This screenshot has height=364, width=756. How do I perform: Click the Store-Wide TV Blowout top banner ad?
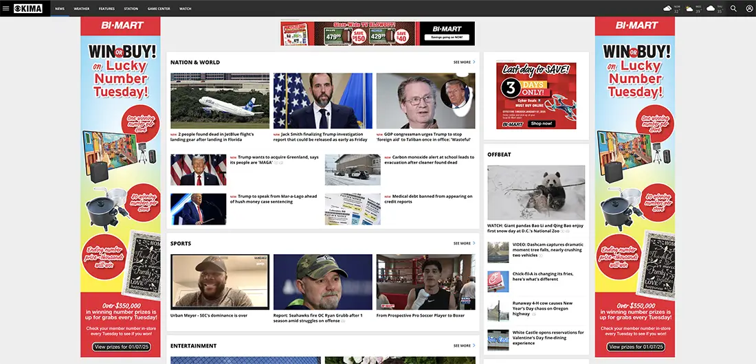[377, 33]
